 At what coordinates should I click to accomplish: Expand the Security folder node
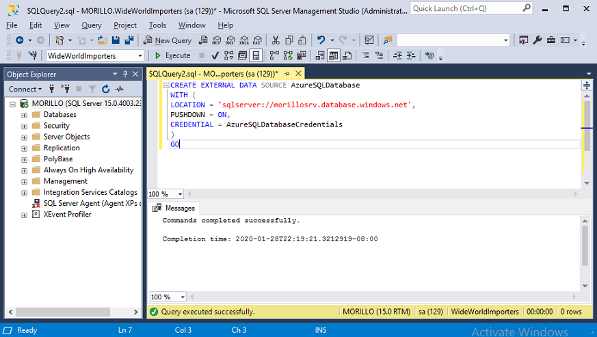(x=25, y=126)
